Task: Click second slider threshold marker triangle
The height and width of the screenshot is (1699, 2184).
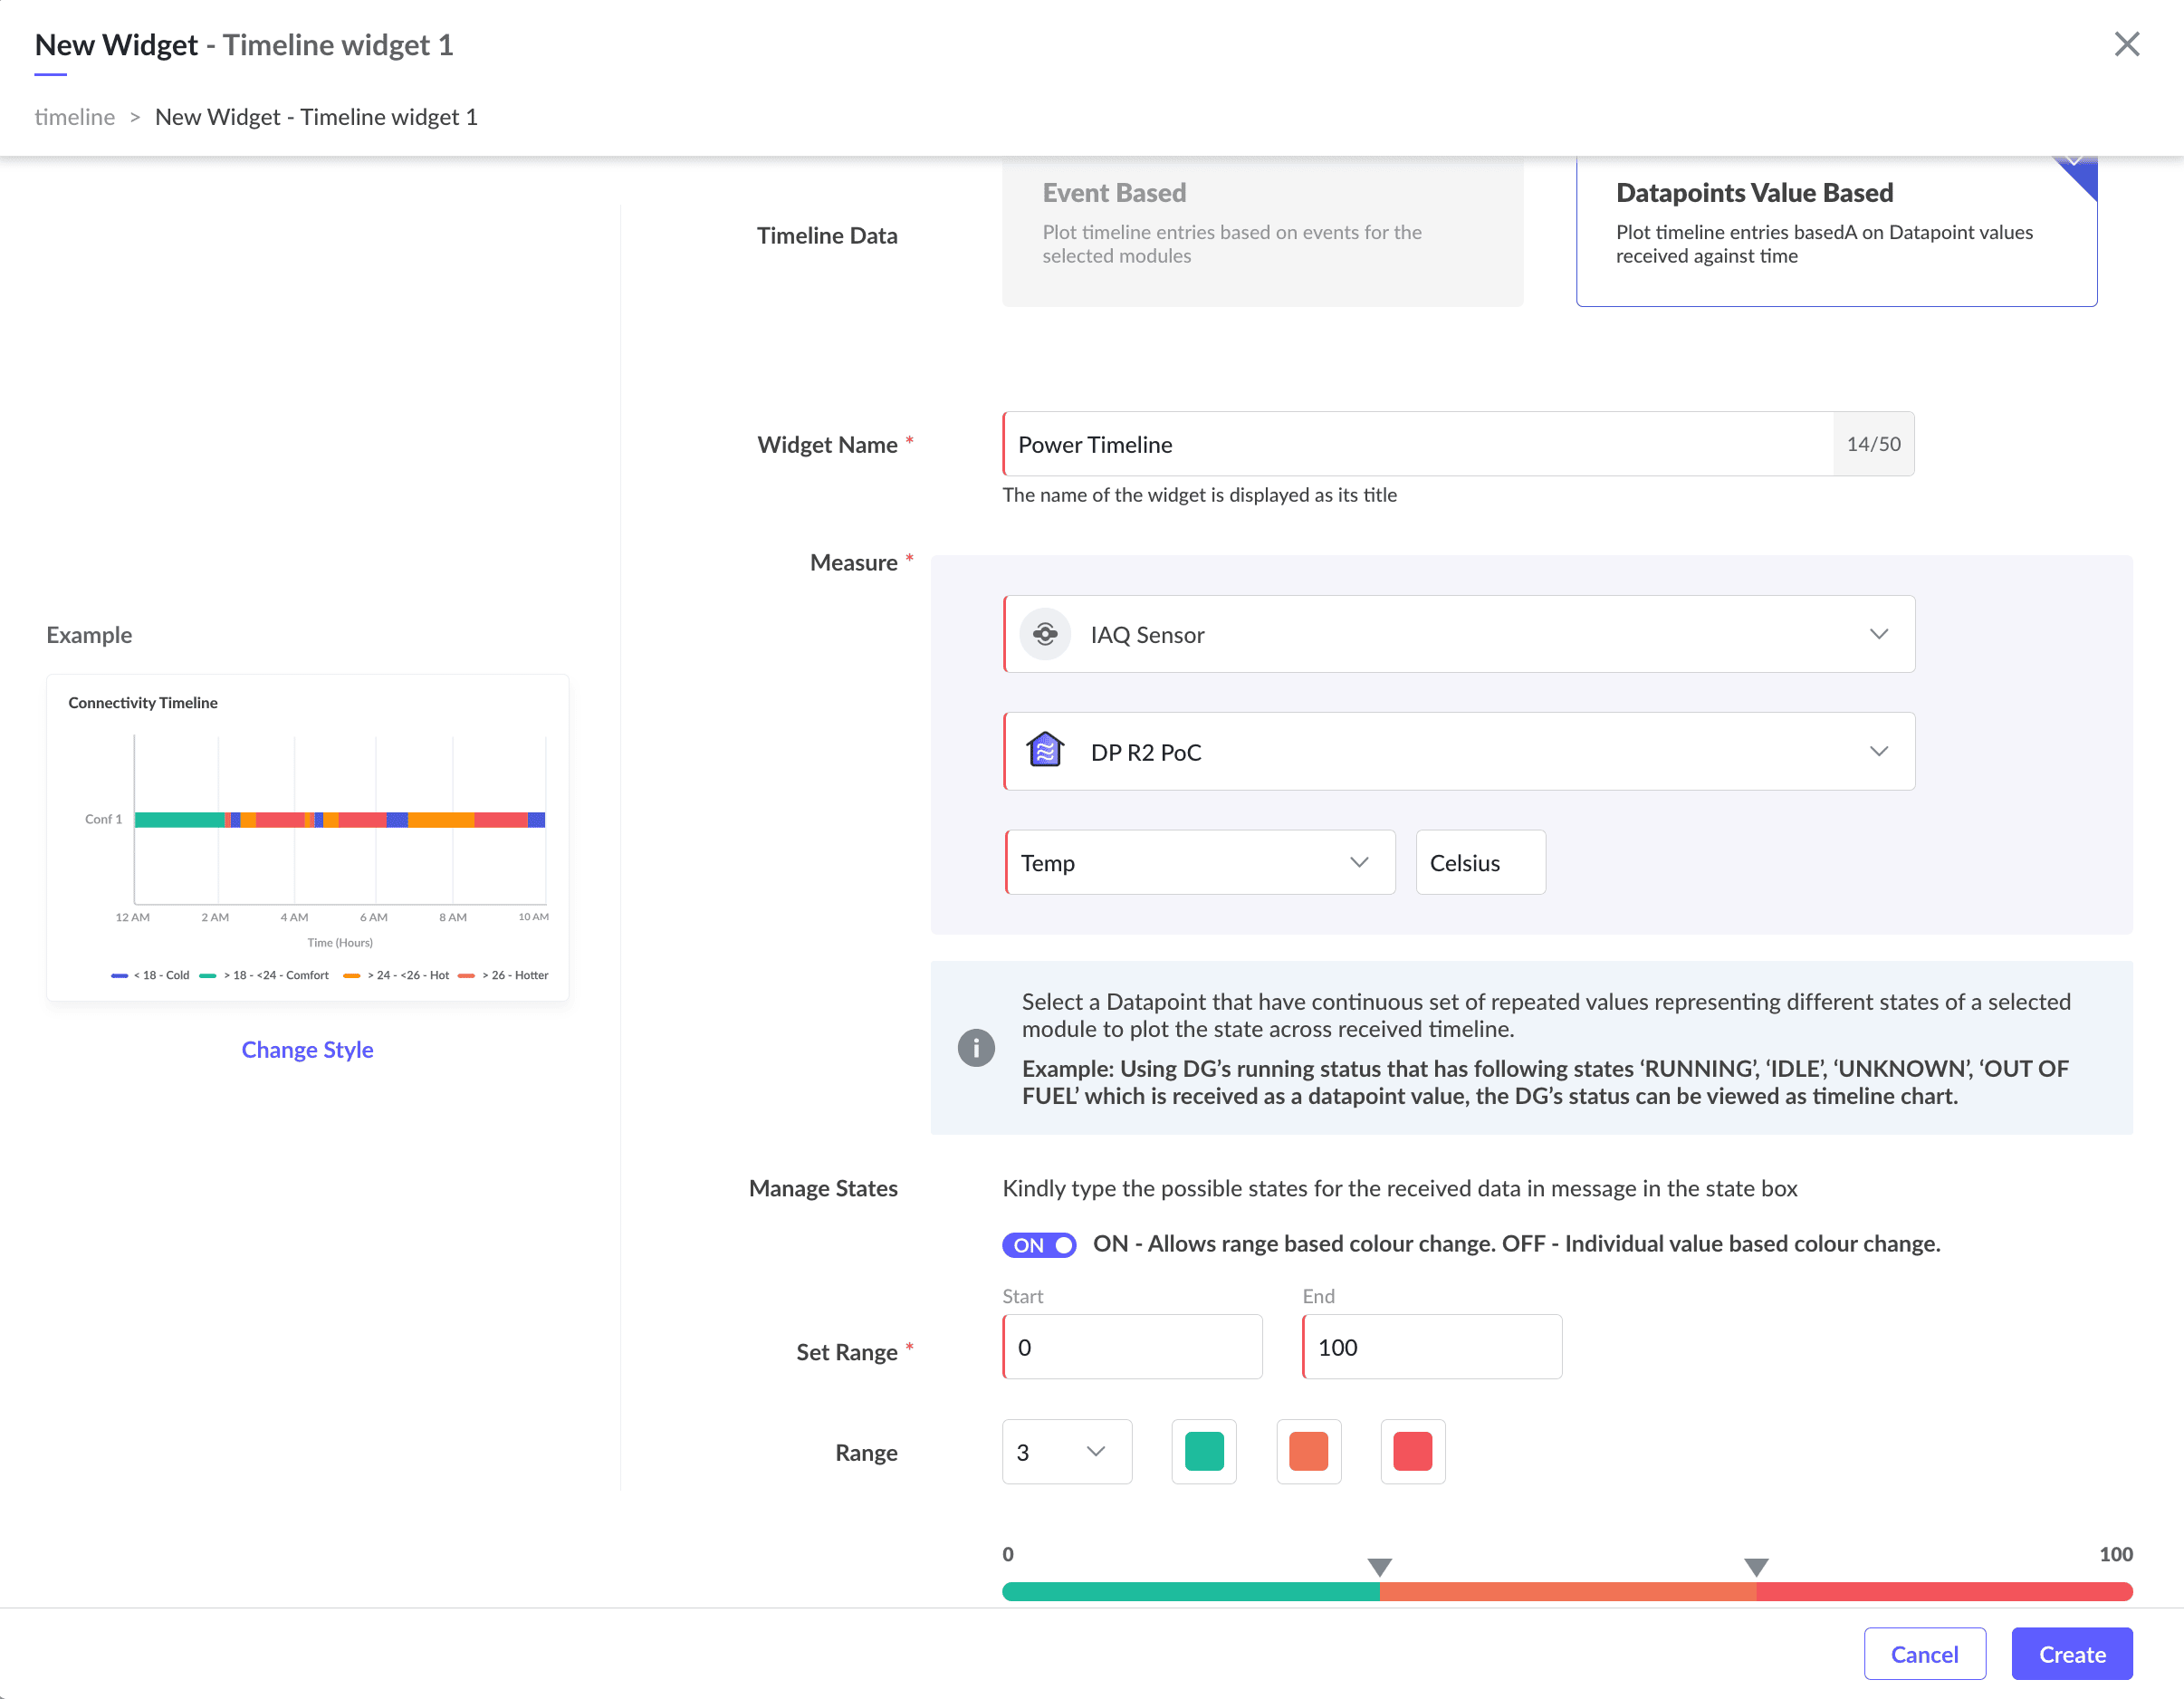Action: point(1756,1566)
